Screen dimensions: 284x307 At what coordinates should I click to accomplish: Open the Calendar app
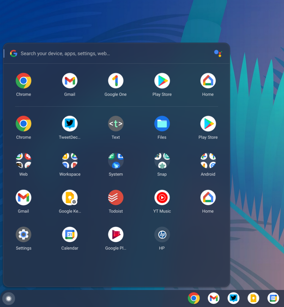(x=70, y=234)
